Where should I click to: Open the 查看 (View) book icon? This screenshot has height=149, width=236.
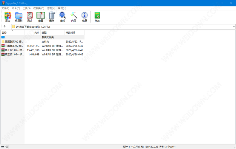tap(41, 15)
